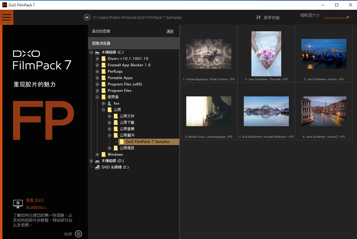Expand the 公用視訊 folder node
Viewport: 357px width, 239px height.
click(110, 148)
